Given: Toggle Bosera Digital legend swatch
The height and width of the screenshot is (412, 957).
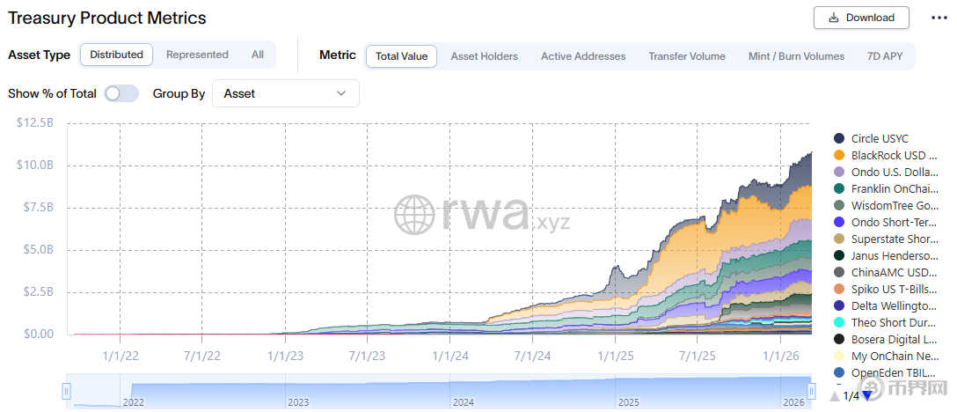Looking at the screenshot, I should [839, 339].
